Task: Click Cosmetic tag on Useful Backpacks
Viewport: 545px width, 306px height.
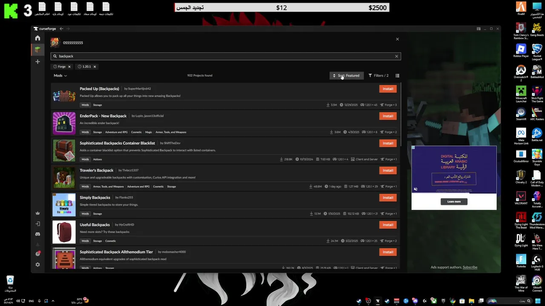Action: pyautogui.click(x=110, y=241)
